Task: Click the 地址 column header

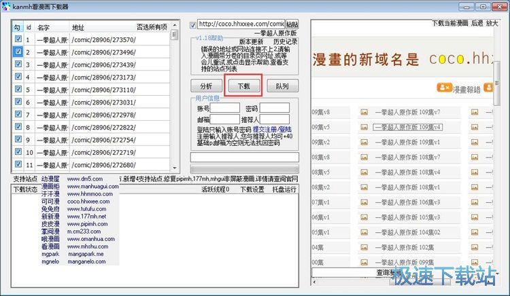Action: [x=78, y=28]
